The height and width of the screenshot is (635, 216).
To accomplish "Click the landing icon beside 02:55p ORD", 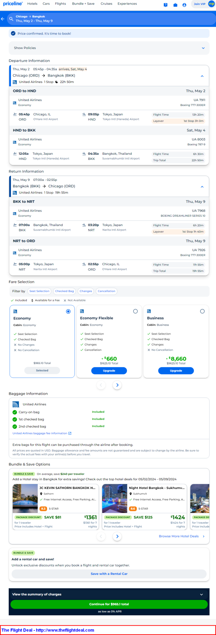I will click(x=84, y=264).
